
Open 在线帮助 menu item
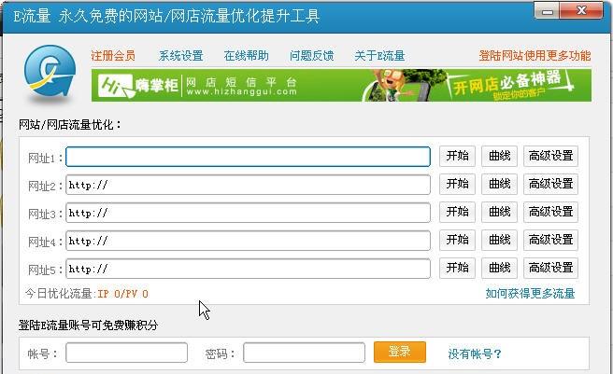pyautogui.click(x=246, y=56)
